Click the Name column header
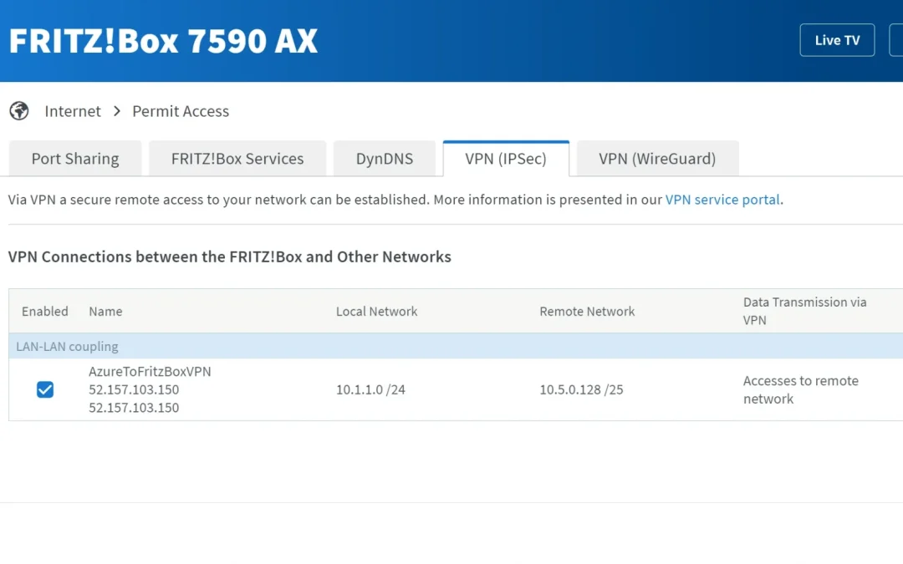Image resolution: width=903 pixels, height=564 pixels. [105, 312]
